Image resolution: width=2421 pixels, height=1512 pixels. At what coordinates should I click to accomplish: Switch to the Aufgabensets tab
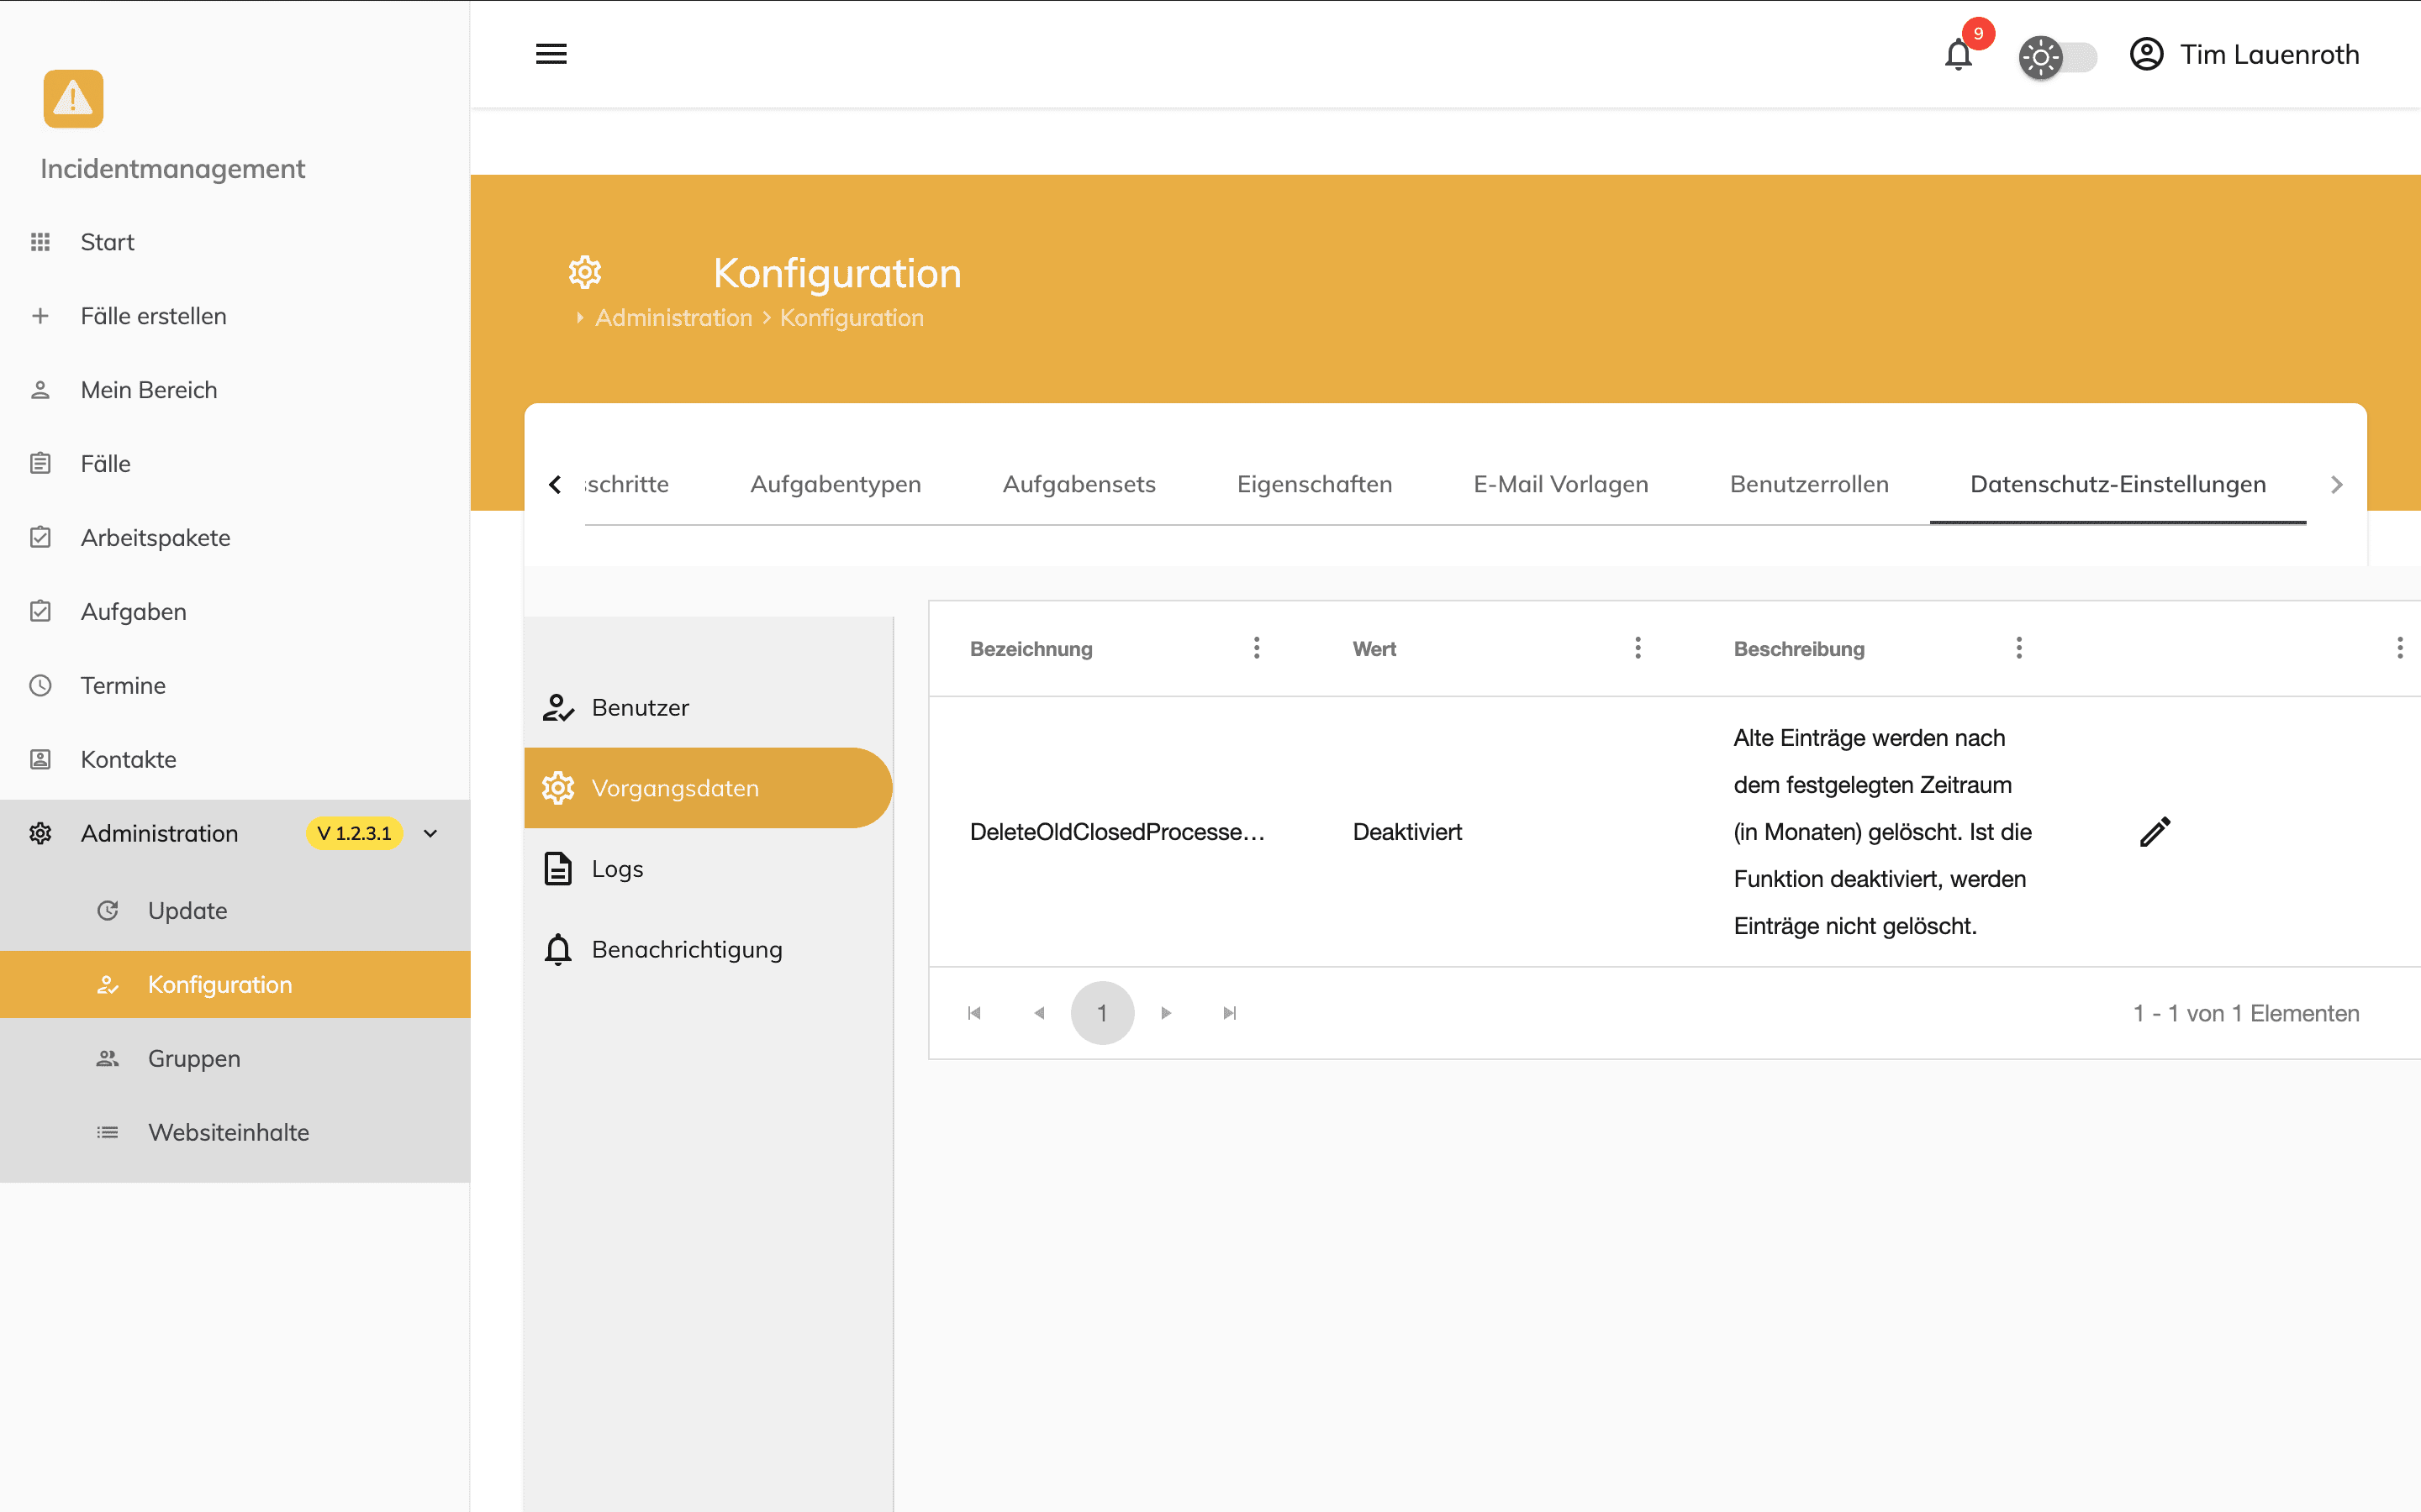(1079, 485)
